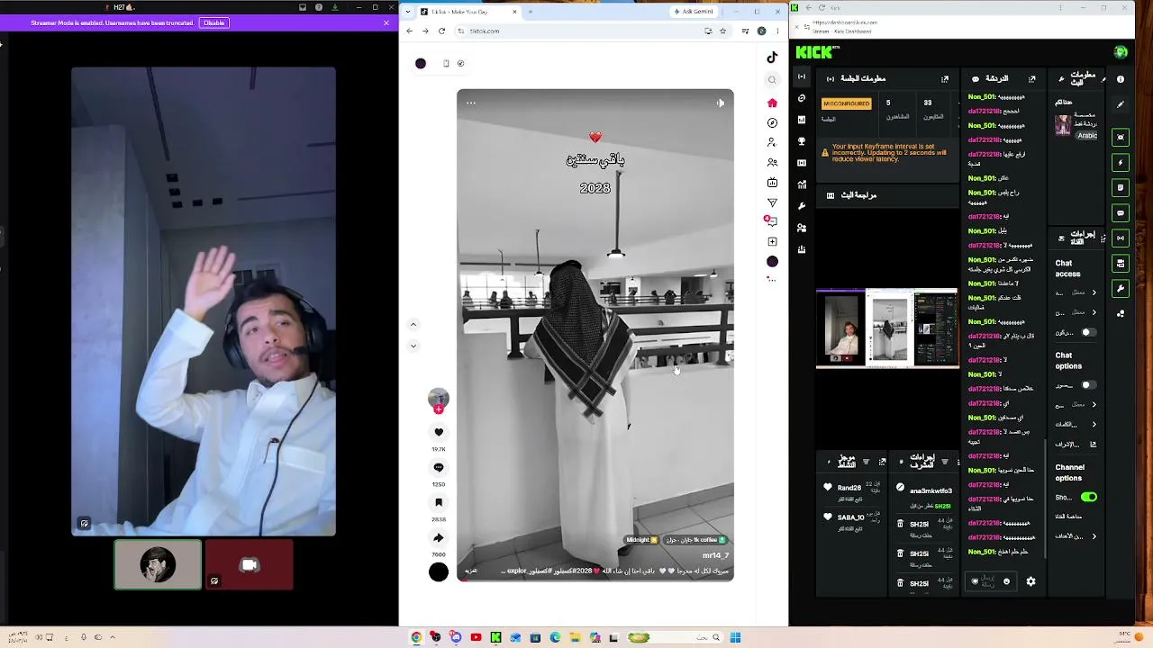Viewport: 1153px width, 648px height.
Task: Click info icon in Kick right toolbar
Action: 1121,79
